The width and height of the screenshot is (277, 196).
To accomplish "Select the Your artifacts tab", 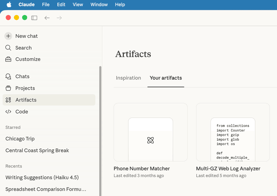I will pyautogui.click(x=166, y=78).
